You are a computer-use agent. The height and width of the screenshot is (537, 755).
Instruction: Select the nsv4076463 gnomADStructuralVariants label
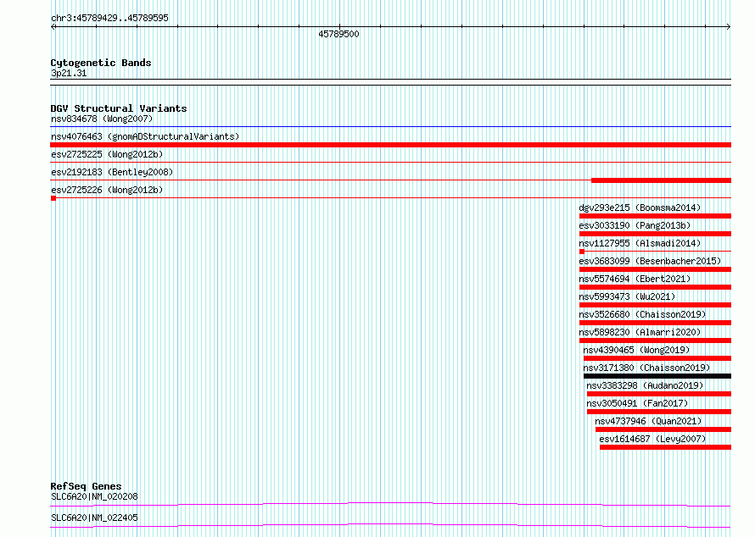point(145,136)
